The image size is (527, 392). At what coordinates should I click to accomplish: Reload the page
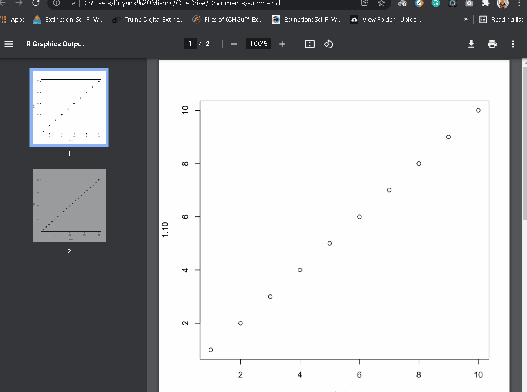tap(35, 3)
